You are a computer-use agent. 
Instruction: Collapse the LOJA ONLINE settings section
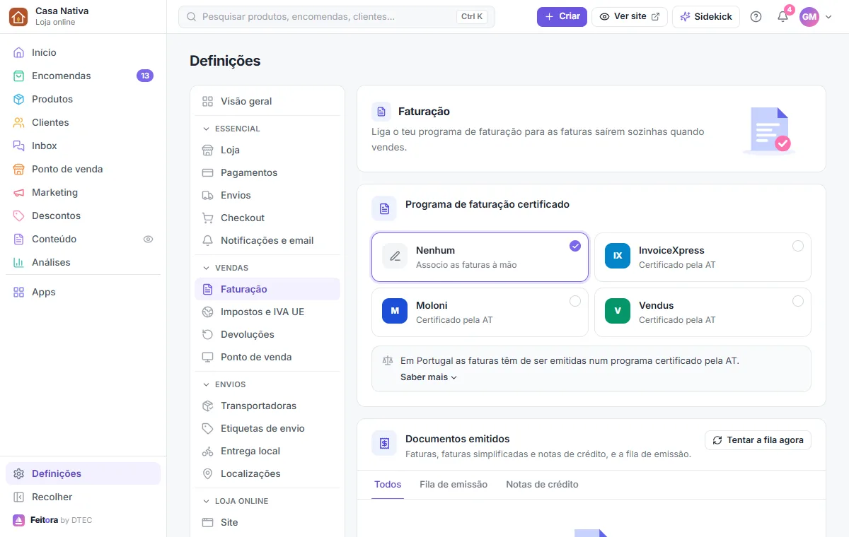236,501
